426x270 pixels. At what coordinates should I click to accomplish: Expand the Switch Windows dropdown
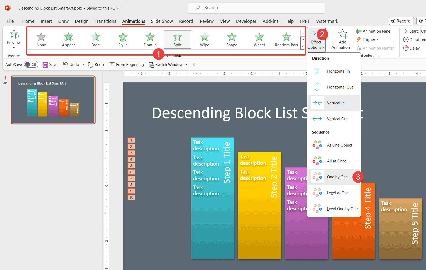click(x=187, y=64)
